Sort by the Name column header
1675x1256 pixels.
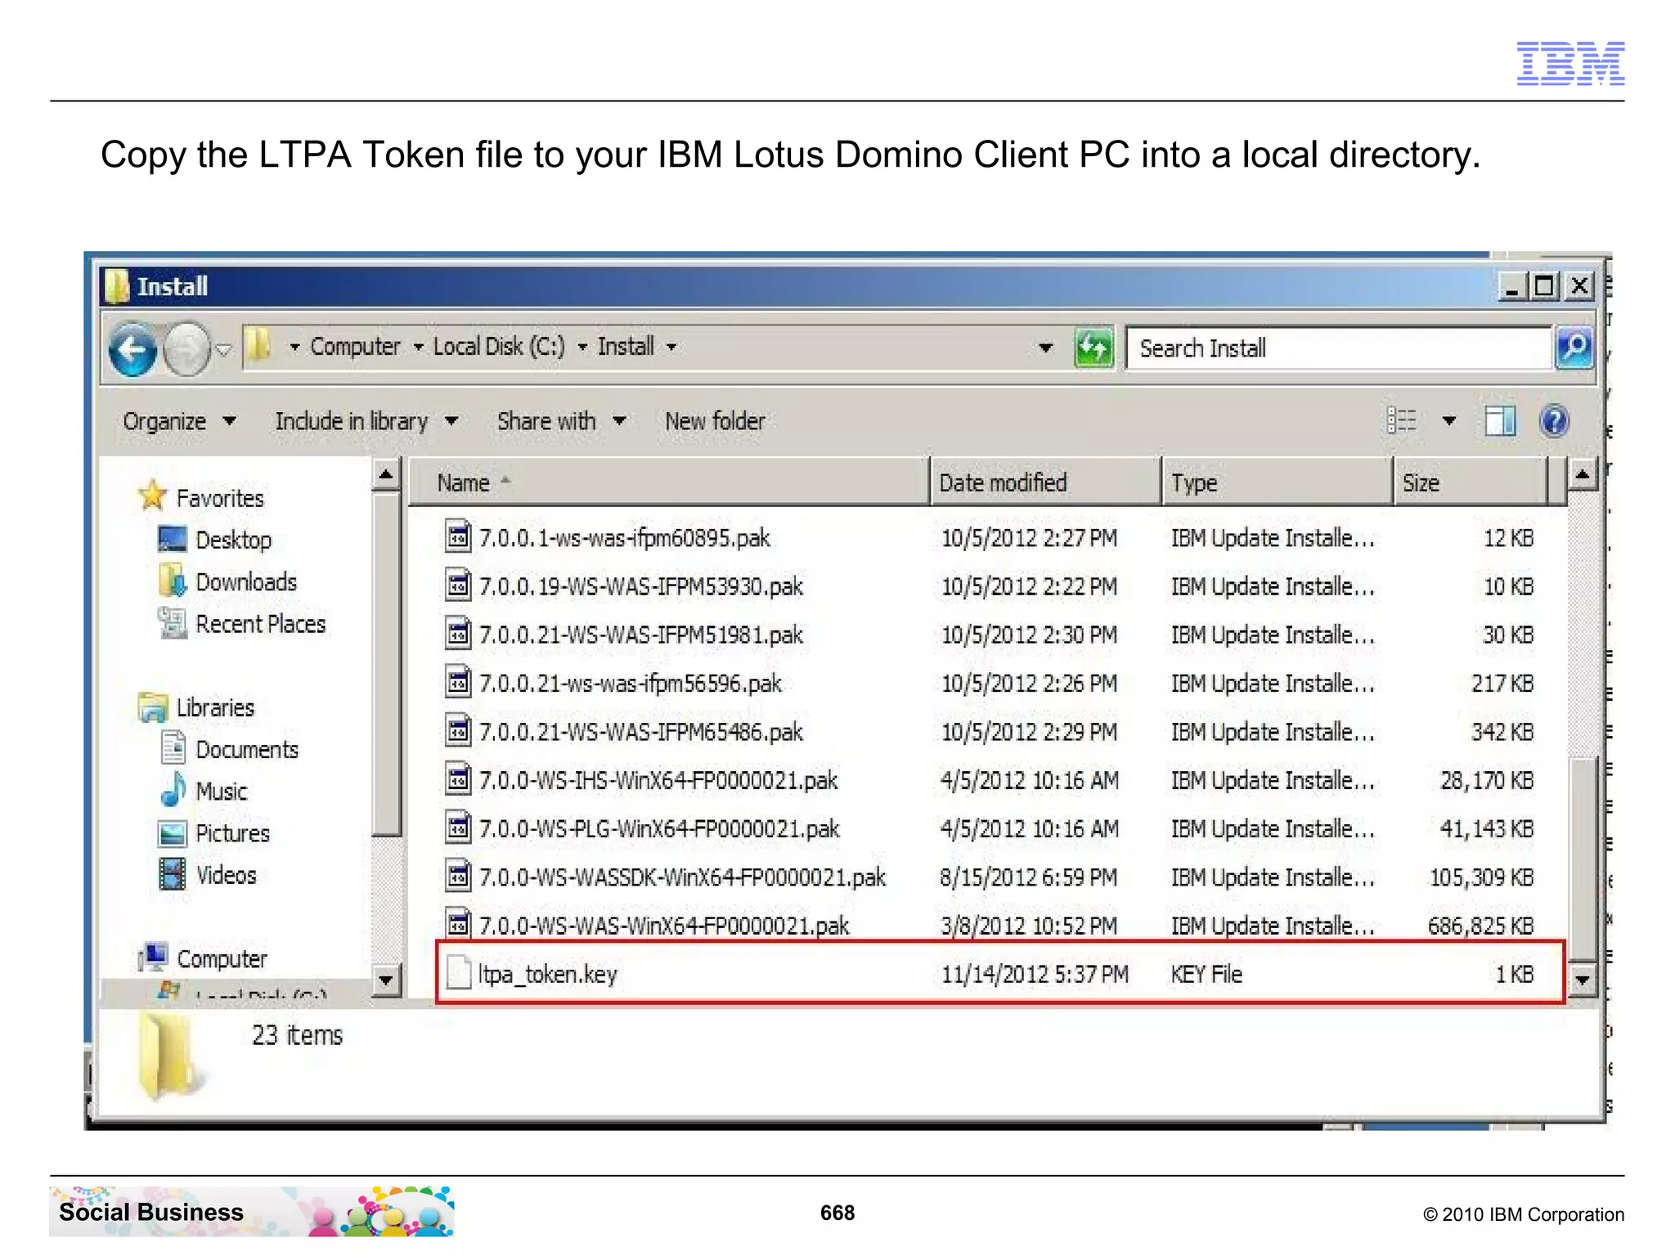669,482
